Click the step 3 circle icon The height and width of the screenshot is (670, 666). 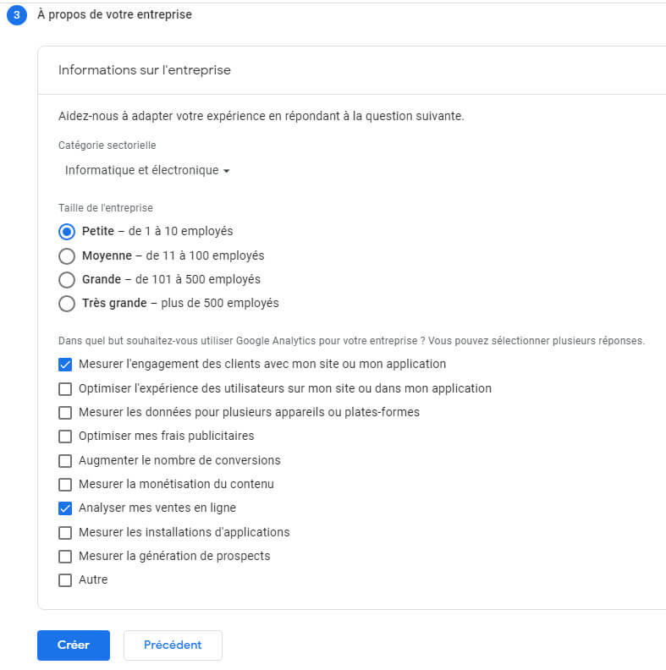[x=17, y=15]
